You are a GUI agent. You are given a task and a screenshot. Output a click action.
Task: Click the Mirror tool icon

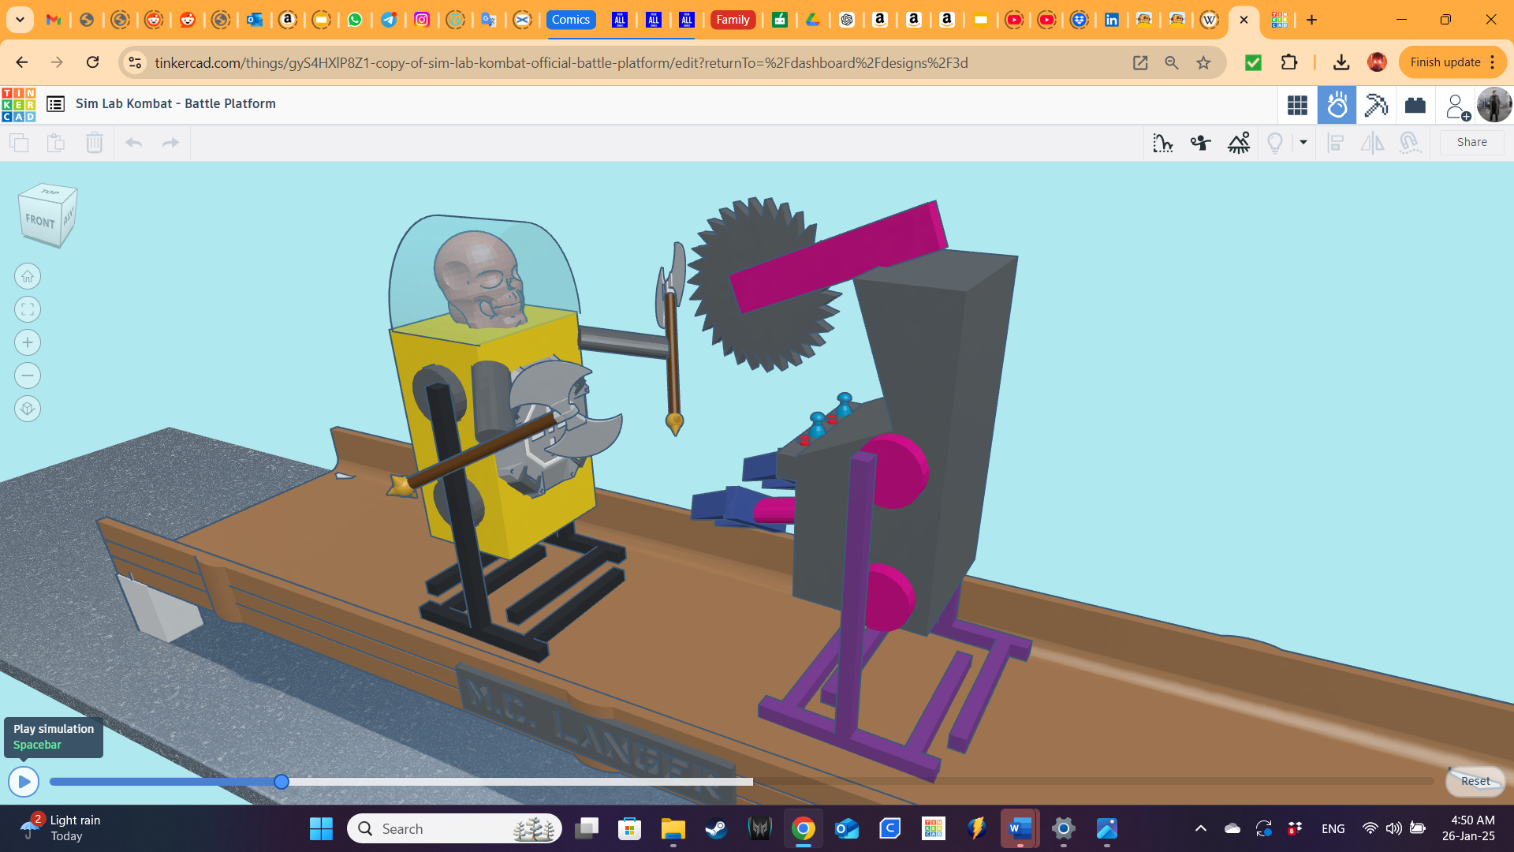(x=1373, y=143)
